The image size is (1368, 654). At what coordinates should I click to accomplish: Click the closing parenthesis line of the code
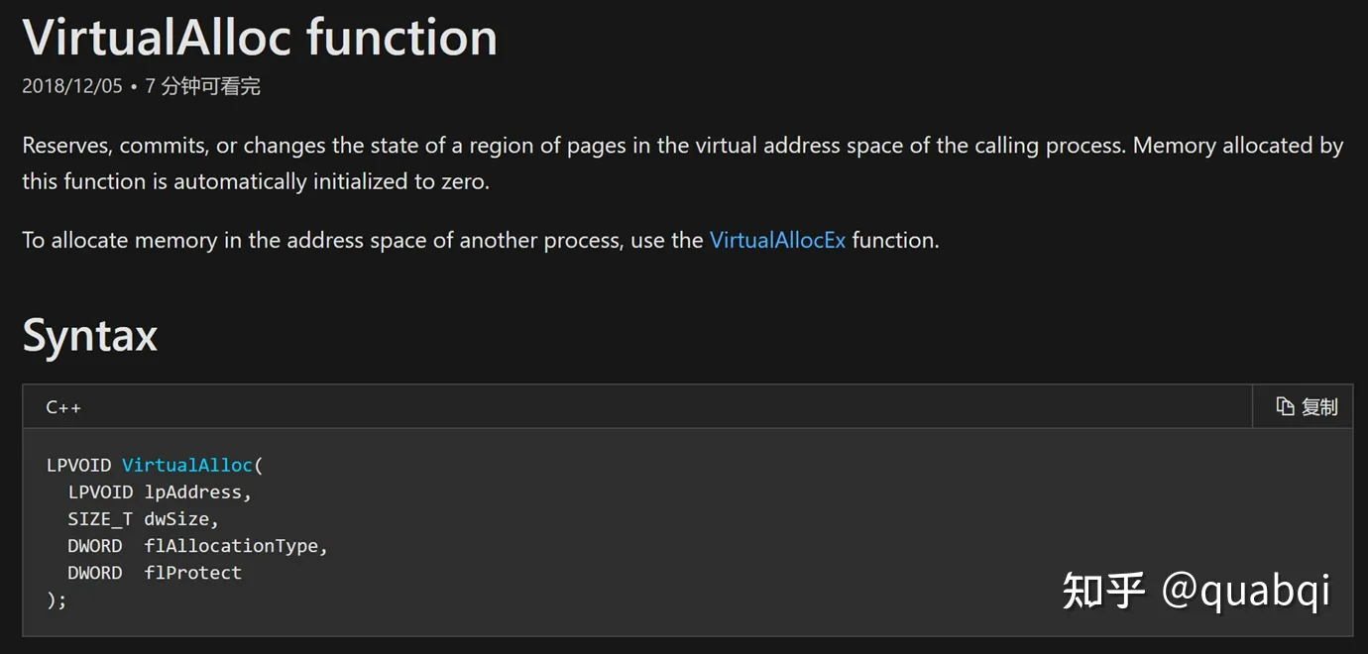[56, 599]
